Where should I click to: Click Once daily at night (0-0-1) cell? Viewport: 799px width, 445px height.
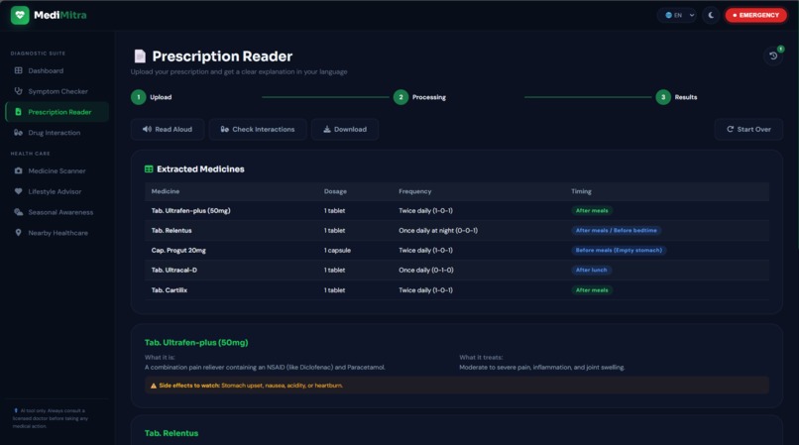pyautogui.click(x=438, y=230)
